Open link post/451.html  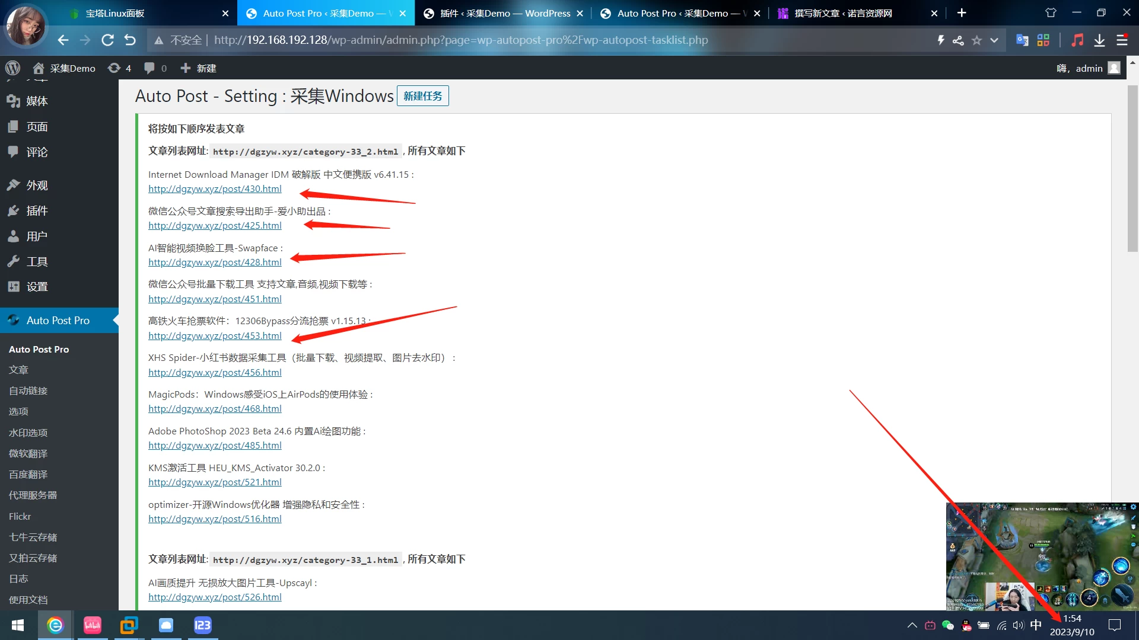pyautogui.click(x=215, y=299)
